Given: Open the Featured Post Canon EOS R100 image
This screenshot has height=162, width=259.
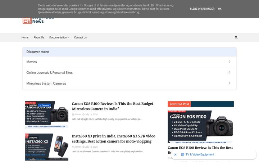Looking at the screenshot, I should click(x=201, y=127).
